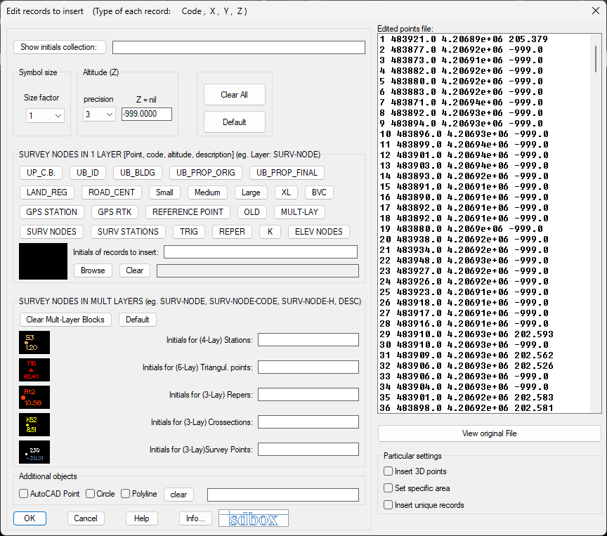
Task: Open the Info... dialog button
Action: click(x=195, y=518)
